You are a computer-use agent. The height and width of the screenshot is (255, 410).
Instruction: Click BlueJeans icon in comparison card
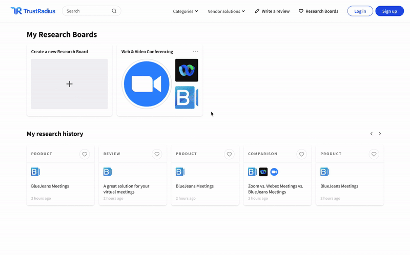coord(252,172)
